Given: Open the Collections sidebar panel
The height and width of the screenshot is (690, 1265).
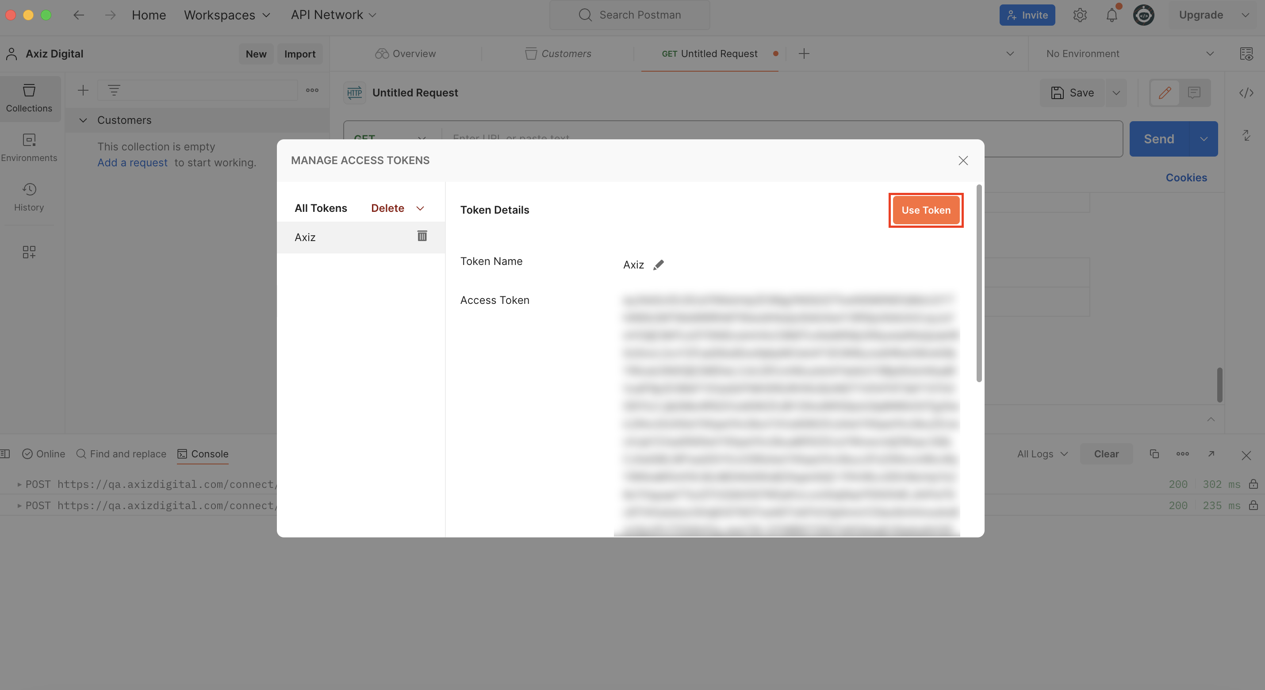Looking at the screenshot, I should (29, 98).
